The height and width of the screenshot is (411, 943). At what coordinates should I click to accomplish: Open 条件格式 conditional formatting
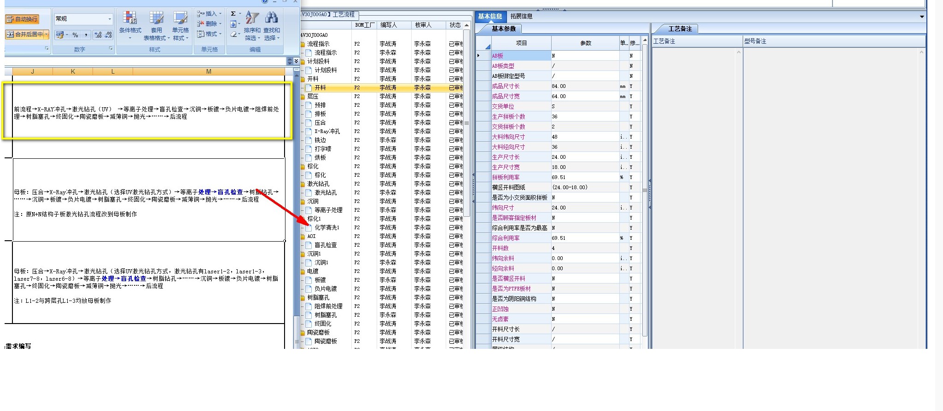pos(130,26)
